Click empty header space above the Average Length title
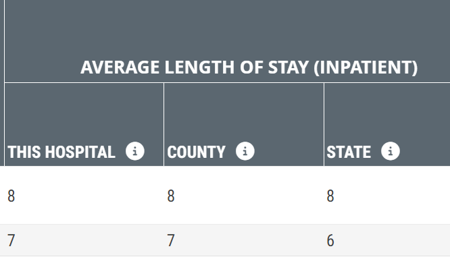The image size is (450, 257). coord(227,27)
